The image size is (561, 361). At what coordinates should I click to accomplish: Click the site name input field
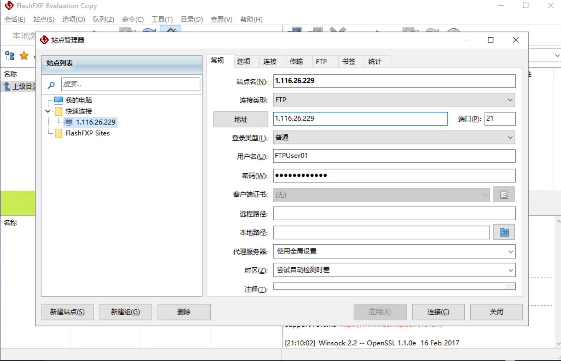394,81
